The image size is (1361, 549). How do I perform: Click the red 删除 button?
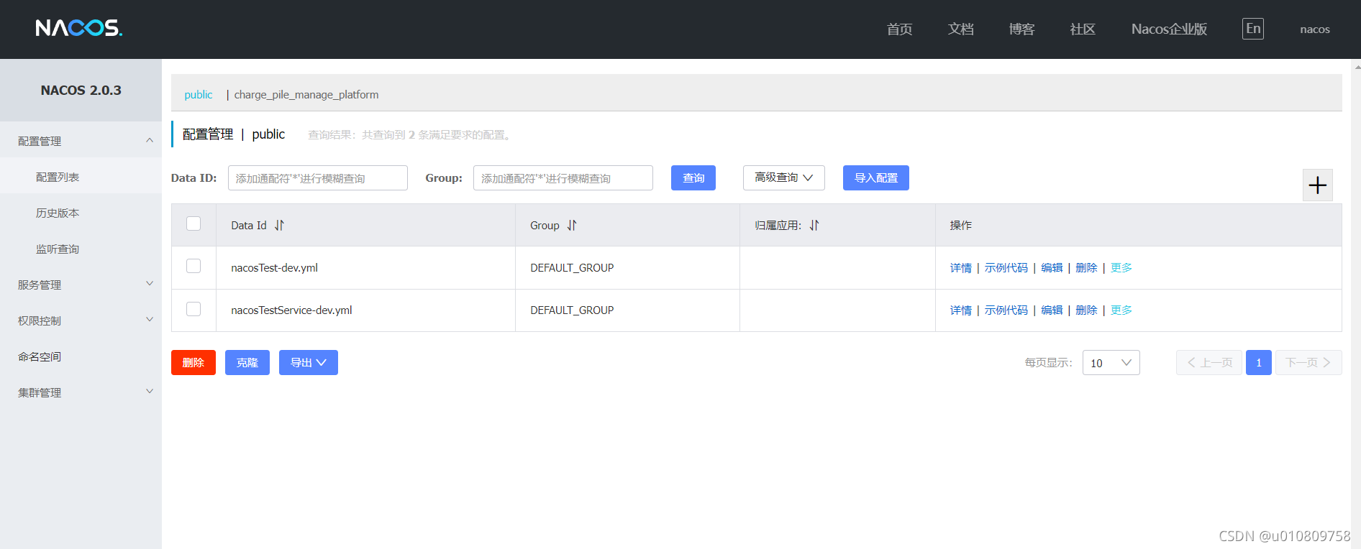click(x=194, y=362)
